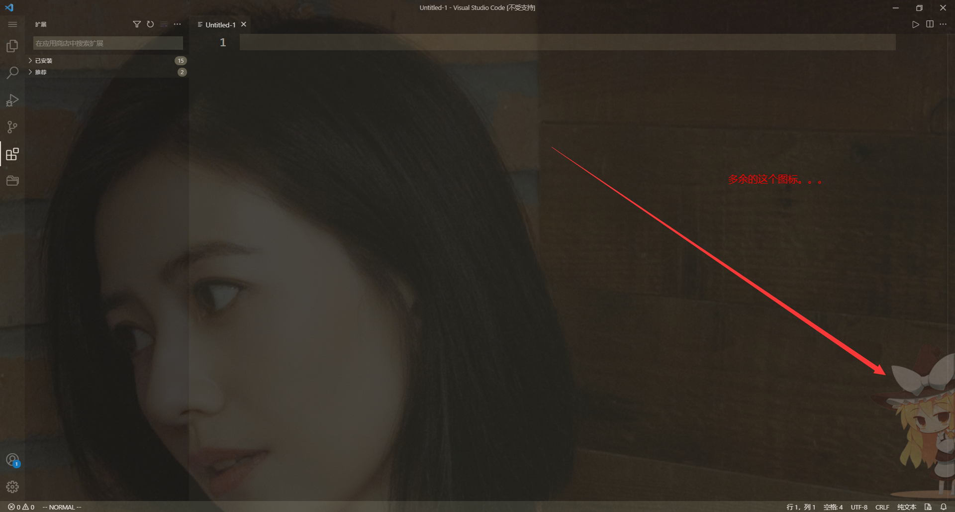
Task: Open the Explorer view in activity bar
Action: click(12, 46)
